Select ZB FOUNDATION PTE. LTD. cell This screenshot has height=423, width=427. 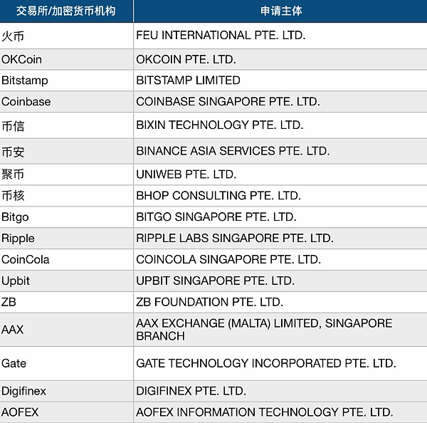209,302
